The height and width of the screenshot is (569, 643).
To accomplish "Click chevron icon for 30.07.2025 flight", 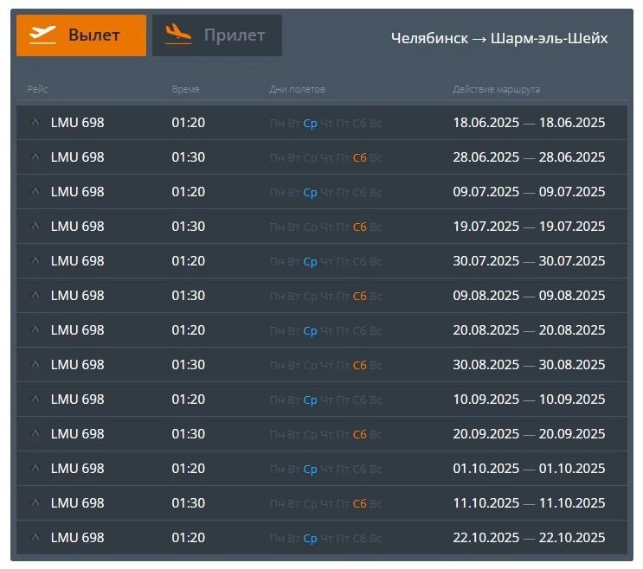I will coord(35,261).
